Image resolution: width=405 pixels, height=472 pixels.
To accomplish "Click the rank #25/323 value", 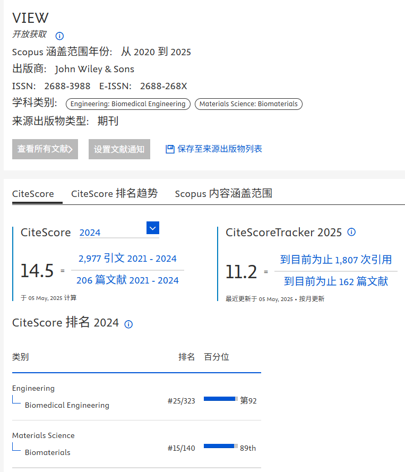I will [181, 401].
